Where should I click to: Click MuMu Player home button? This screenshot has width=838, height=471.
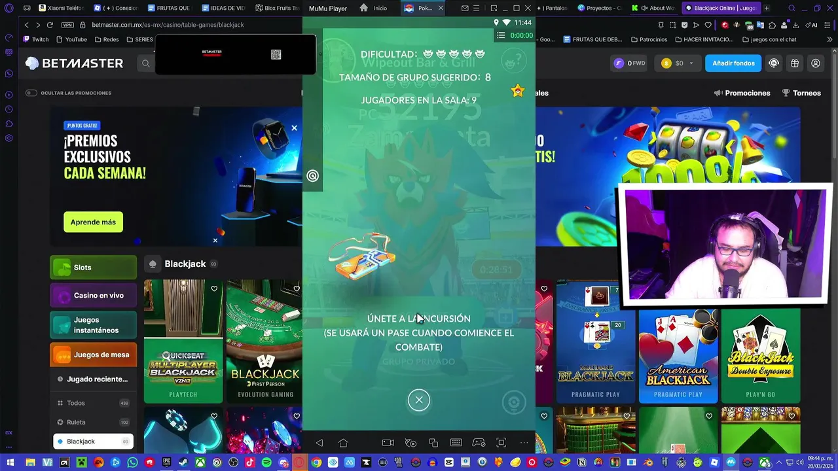tap(343, 443)
